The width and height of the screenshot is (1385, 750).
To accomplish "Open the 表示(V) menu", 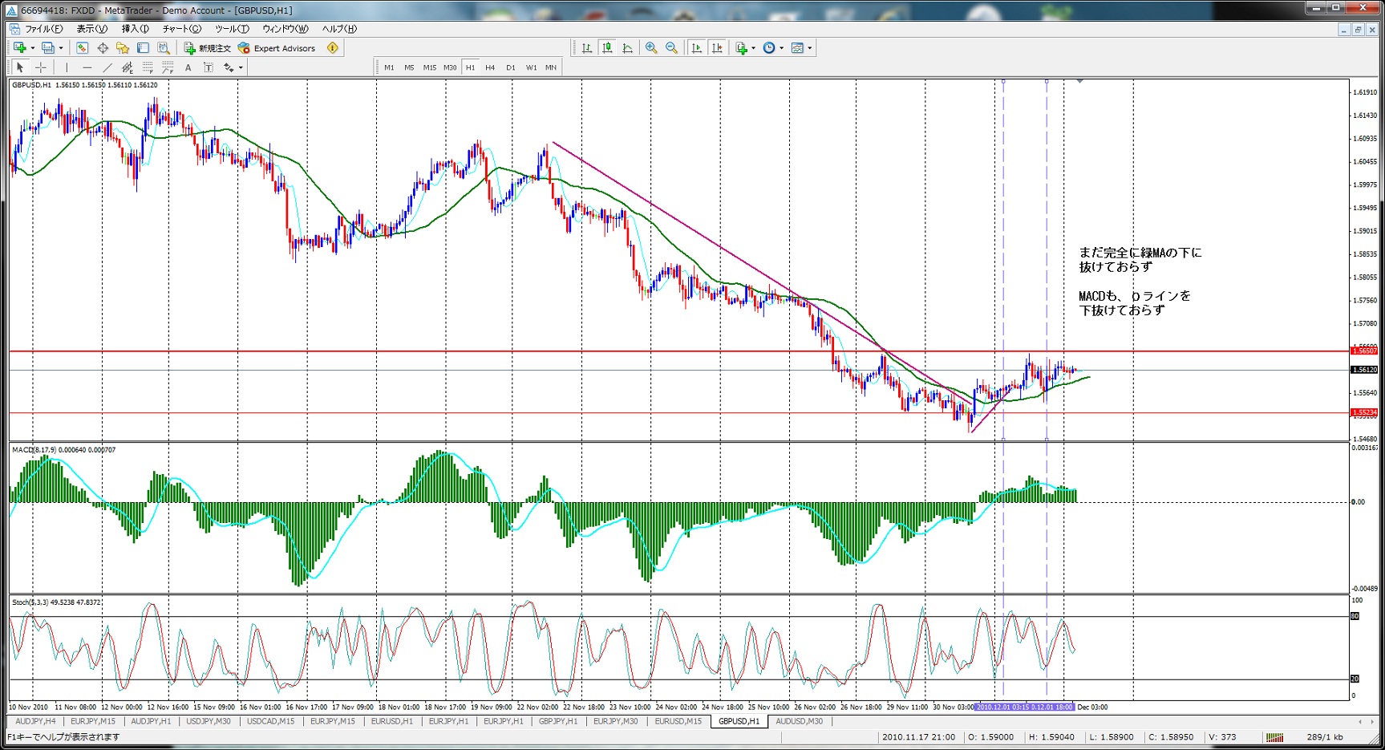I will (x=92, y=29).
